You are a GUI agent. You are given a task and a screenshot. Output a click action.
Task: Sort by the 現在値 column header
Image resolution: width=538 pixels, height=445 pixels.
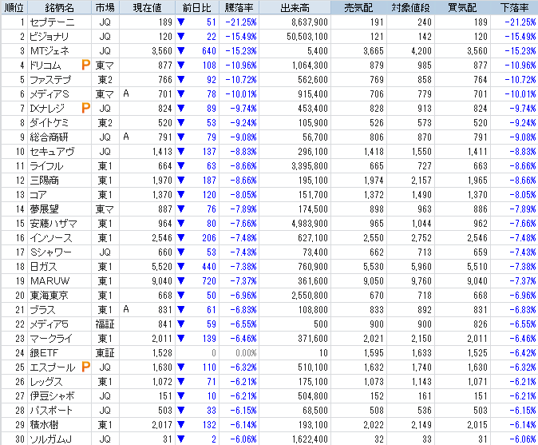point(147,7)
